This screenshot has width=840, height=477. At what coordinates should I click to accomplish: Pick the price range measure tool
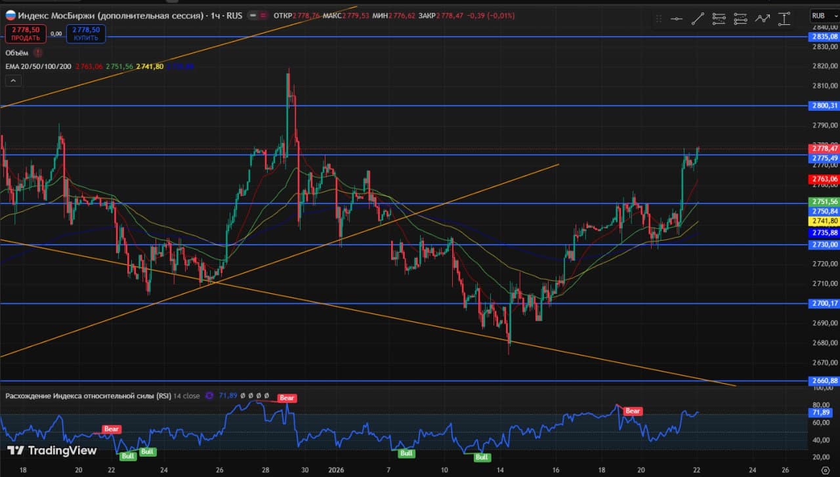784,19
